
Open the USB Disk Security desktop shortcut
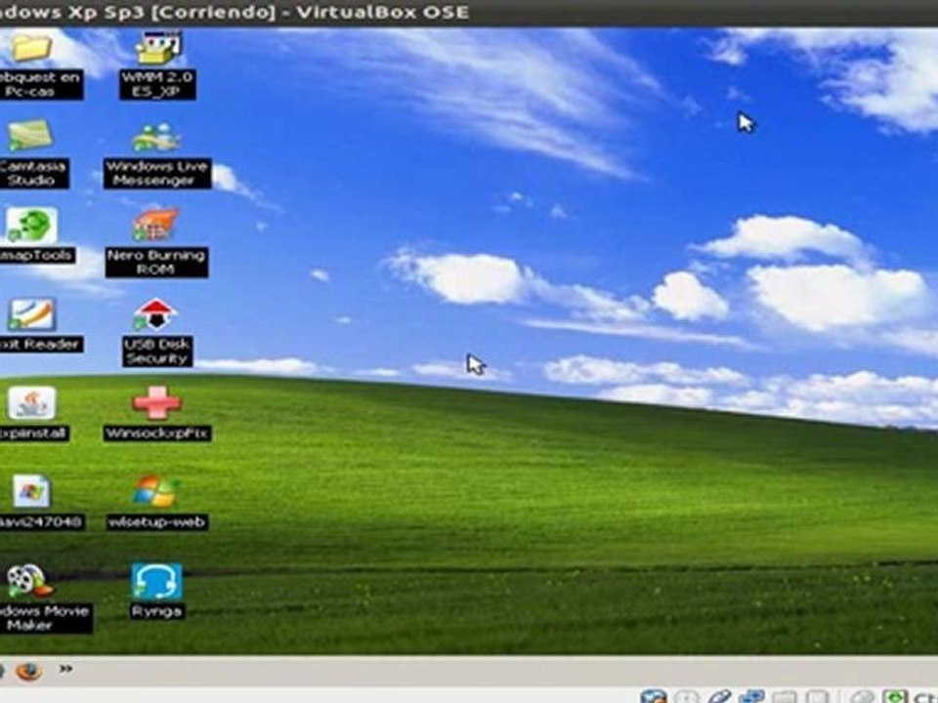pyautogui.click(x=155, y=314)
